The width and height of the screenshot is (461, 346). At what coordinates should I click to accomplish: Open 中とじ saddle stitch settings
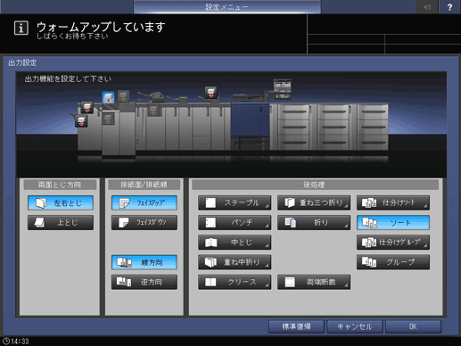pos(235,243)
